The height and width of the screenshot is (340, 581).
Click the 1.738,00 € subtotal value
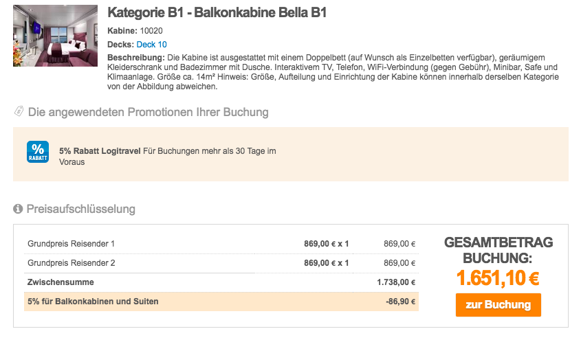[396, 282]
